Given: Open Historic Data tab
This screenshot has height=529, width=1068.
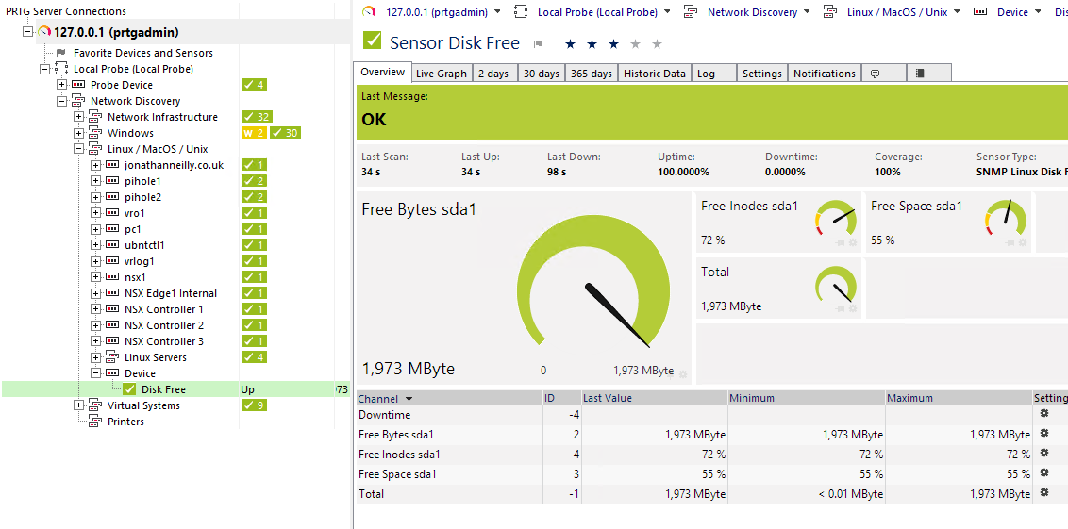Looking at the screenshot, I should [x=655, y=74].
